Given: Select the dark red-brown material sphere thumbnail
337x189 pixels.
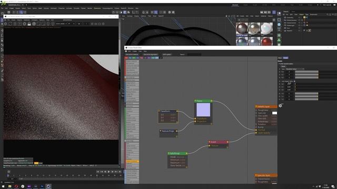Looking at the screenshot, I should pos(242,29).
